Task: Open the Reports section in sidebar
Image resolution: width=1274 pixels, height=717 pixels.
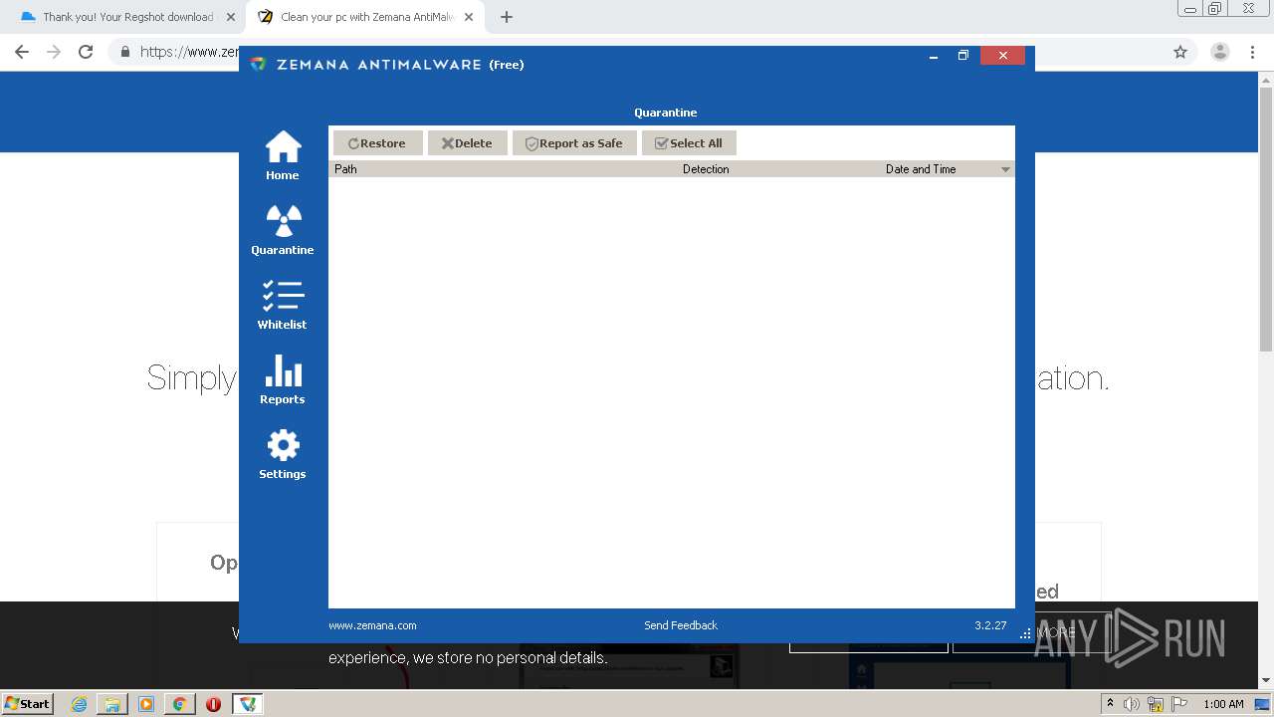Action: click(x=283, y=380)
